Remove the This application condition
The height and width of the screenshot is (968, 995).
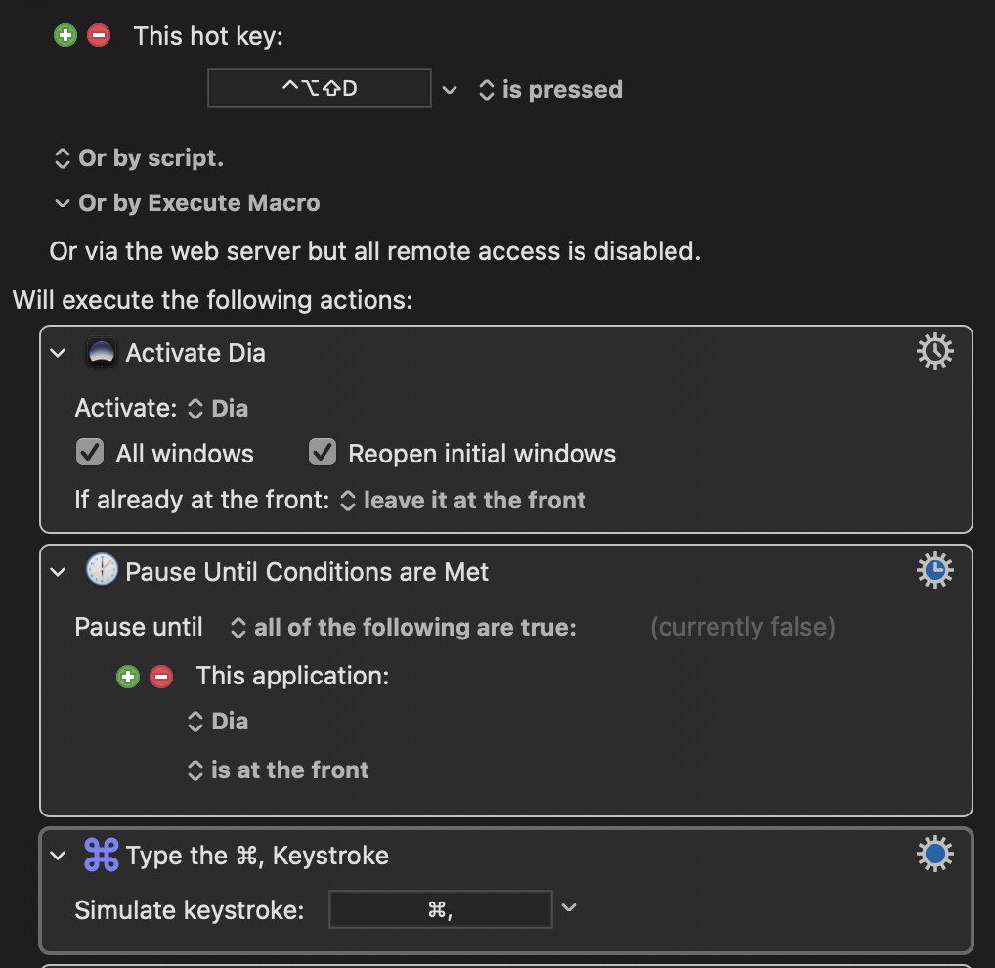[x=161, y=677]
